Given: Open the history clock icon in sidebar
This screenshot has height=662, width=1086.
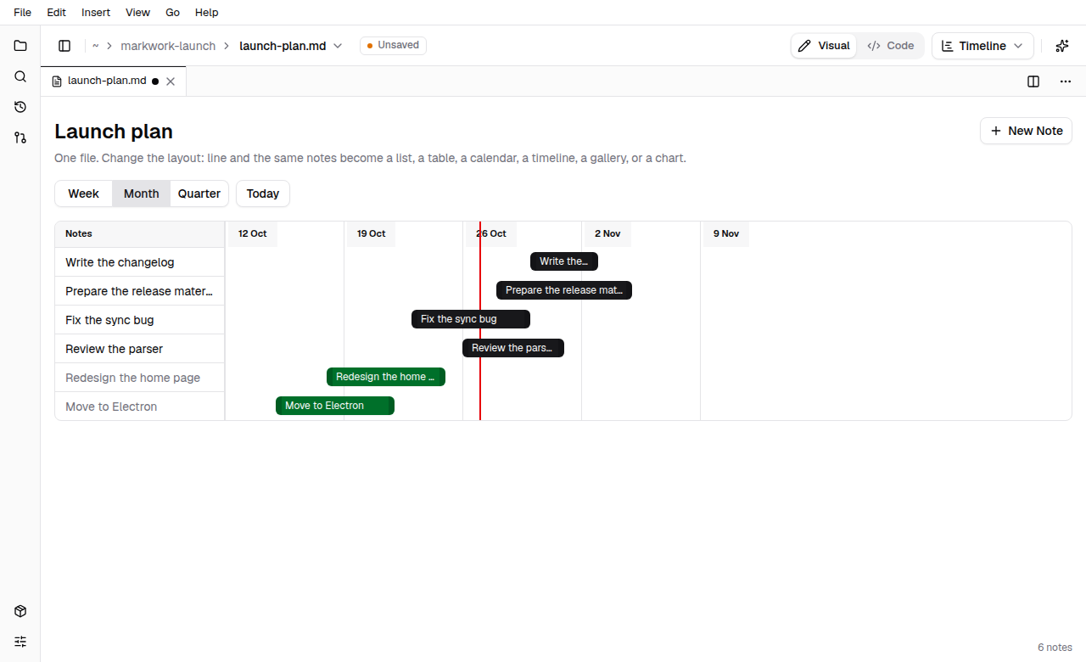Looking at the screenshot, I should pyautogui.click(x=20, y=107).
